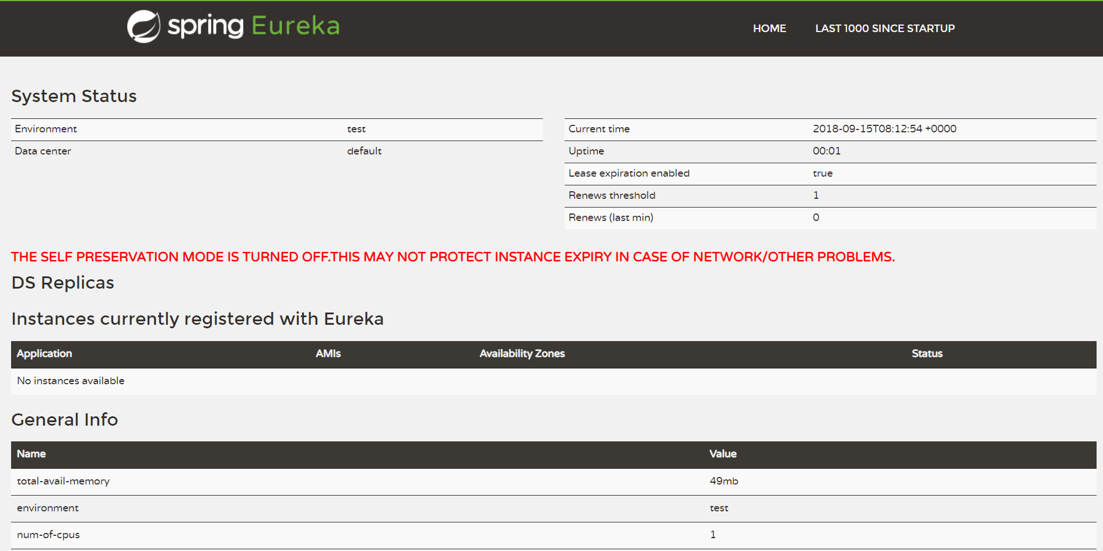Click the No instances available row
1103x551 pixels.
(x=71, y=381)
